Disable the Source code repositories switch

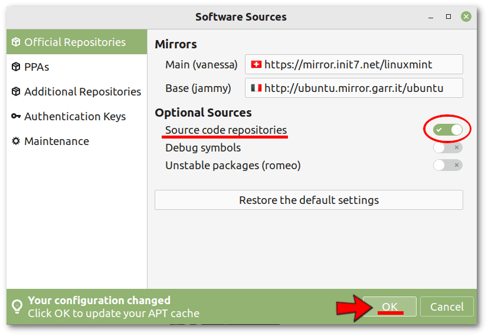click(x=447, y=130)
